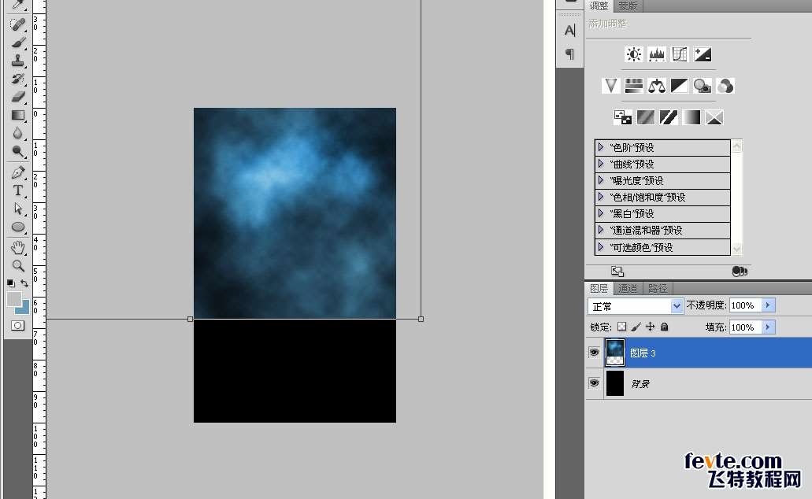The width and height of the screenshot is (812, 499).
Task: Open the Character panel icon
Action: (569, 31)
